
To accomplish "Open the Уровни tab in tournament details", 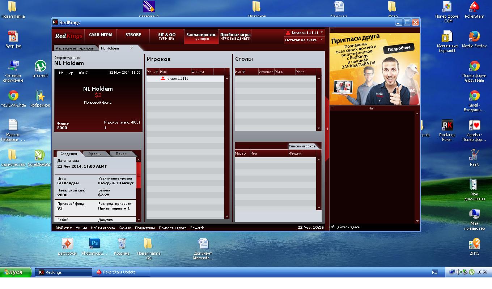I will tap(96, 154).
